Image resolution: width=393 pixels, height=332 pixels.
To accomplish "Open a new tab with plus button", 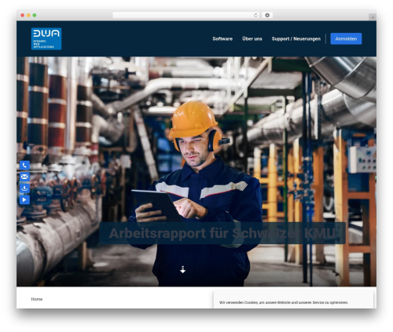I will (373, 17).
